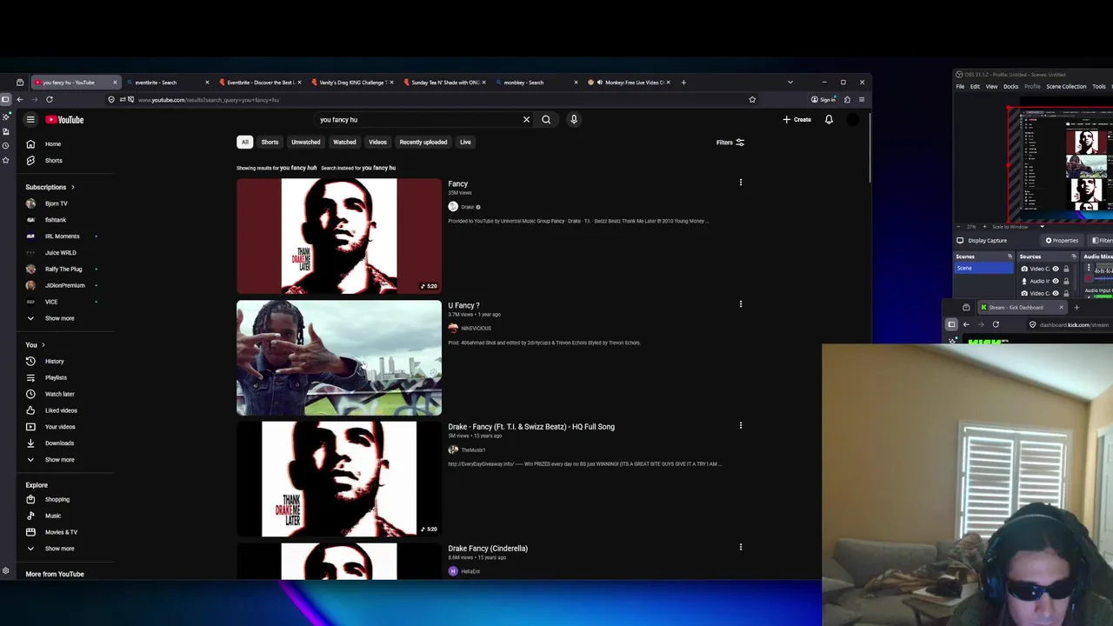Reload the Kick dashboard page
The image size is (1113, 626).
pos(996,324)
